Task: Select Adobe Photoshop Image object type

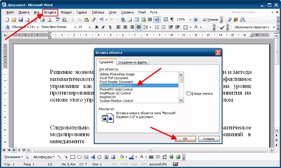Action: pos(139,74)
